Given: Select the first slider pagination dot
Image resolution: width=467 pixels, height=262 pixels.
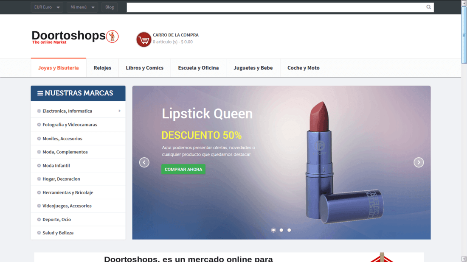Looking at the screenshot, I should (x=273, y=230).
